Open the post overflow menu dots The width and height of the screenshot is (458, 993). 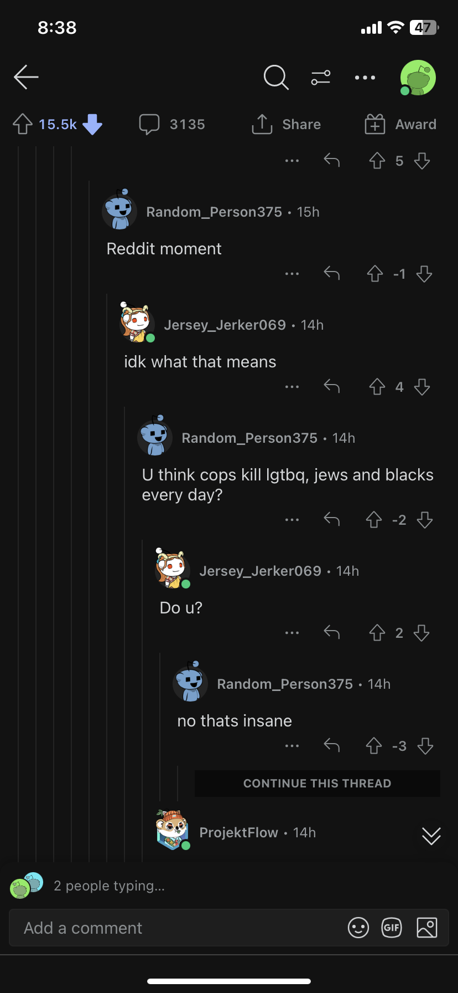(x=365, y=78)
